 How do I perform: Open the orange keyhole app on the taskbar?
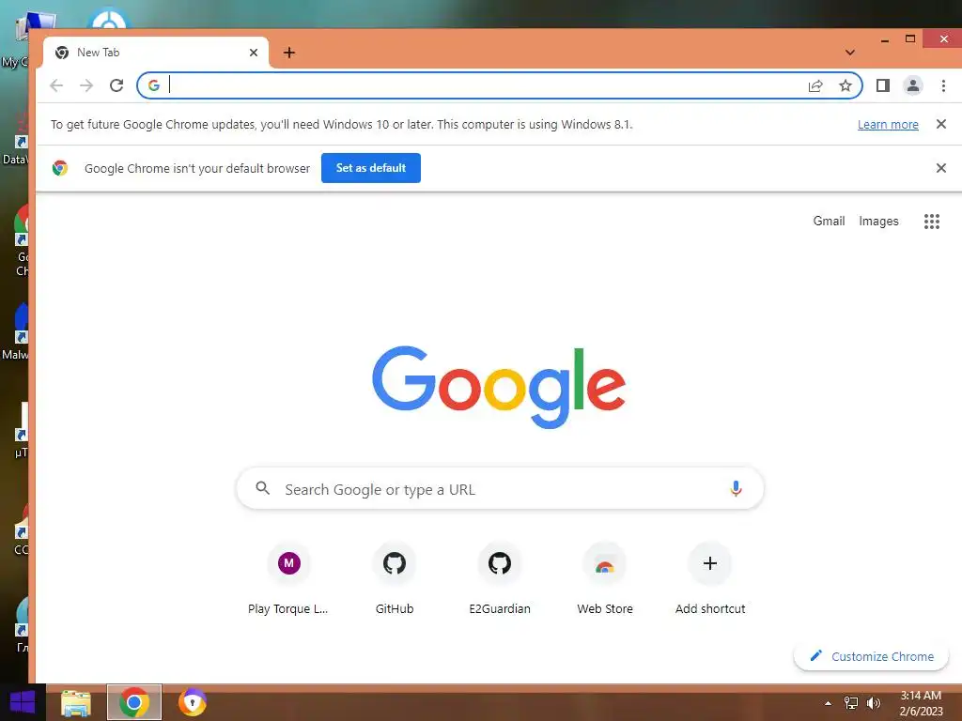pyautogui.click(x=192, y=702)
